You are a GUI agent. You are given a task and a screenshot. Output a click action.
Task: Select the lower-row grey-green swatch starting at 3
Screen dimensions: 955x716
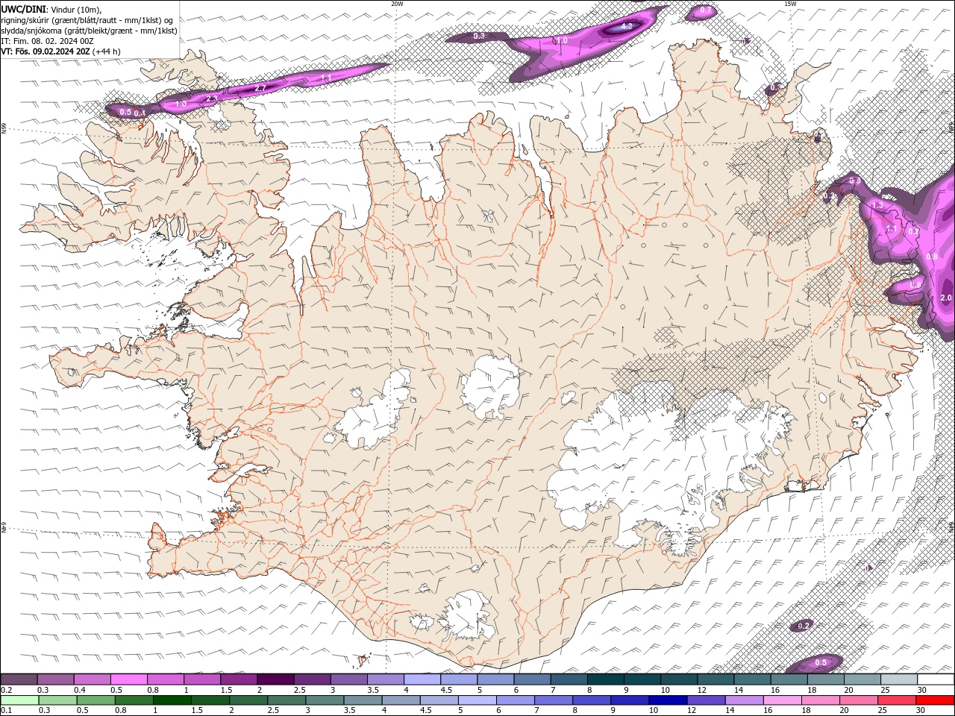click(x=325, y=700)
